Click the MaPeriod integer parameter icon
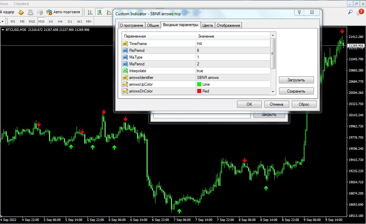This screenshot has height=224, width=366. click(x=125, y=64)
